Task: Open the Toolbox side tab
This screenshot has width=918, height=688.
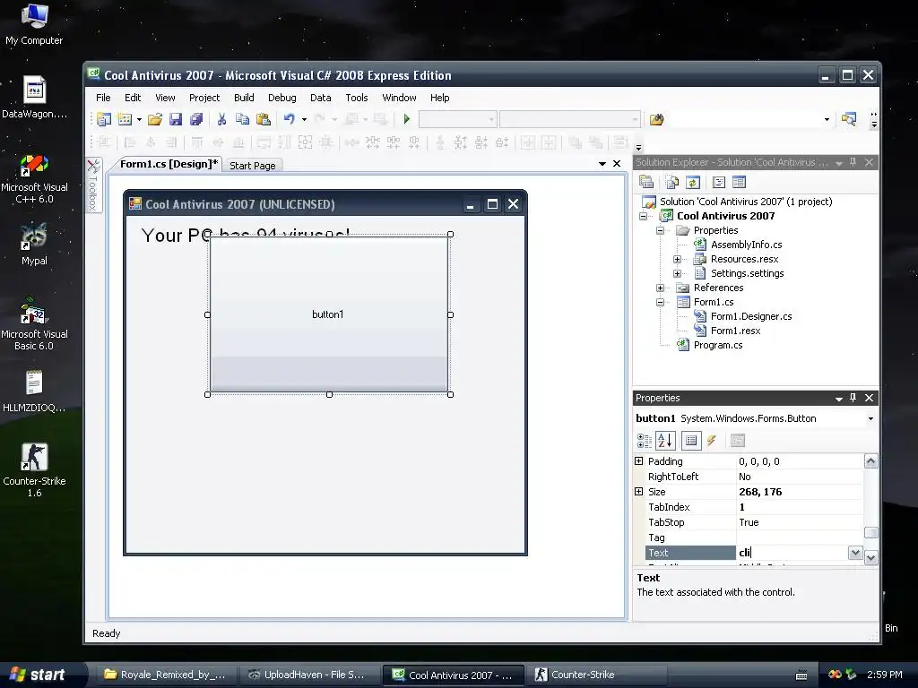Action: [x=93, y=185]
